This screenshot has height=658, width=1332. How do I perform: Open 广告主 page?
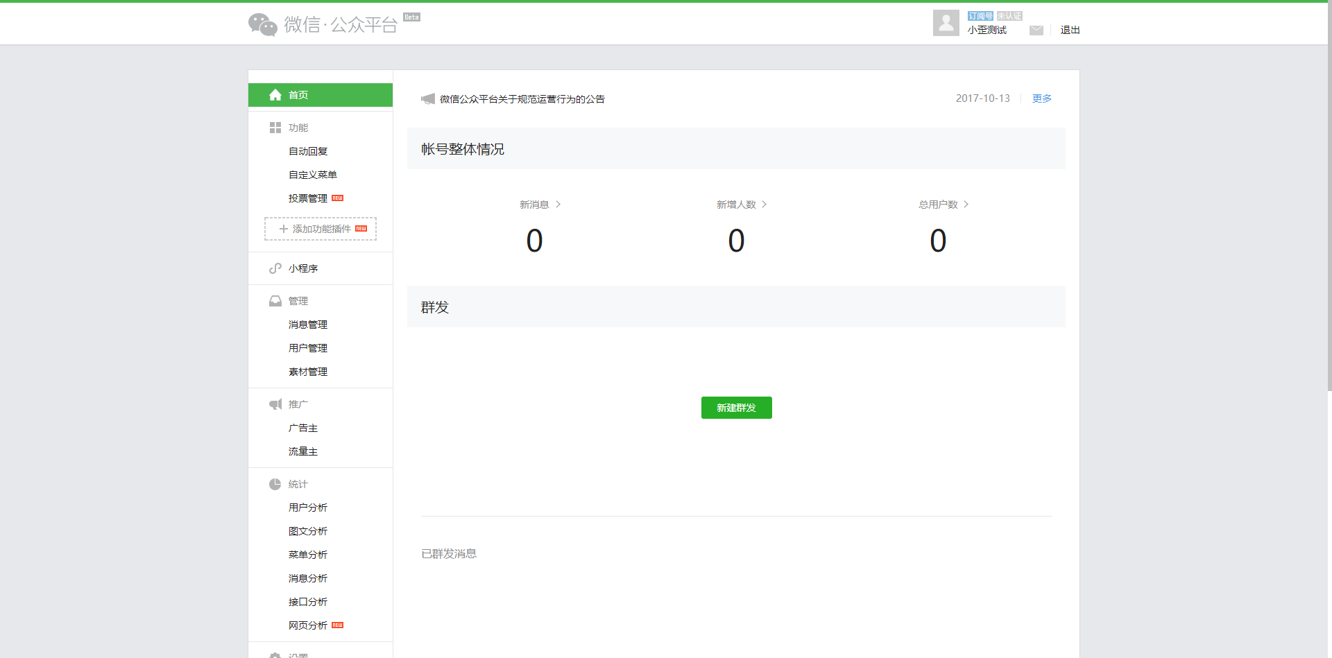(x=303, y=428)
